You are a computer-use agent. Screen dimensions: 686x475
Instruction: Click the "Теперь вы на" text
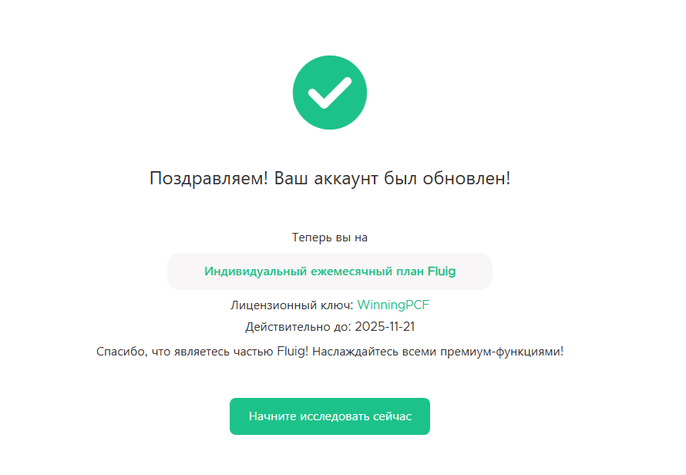click(x=330, y=237)
